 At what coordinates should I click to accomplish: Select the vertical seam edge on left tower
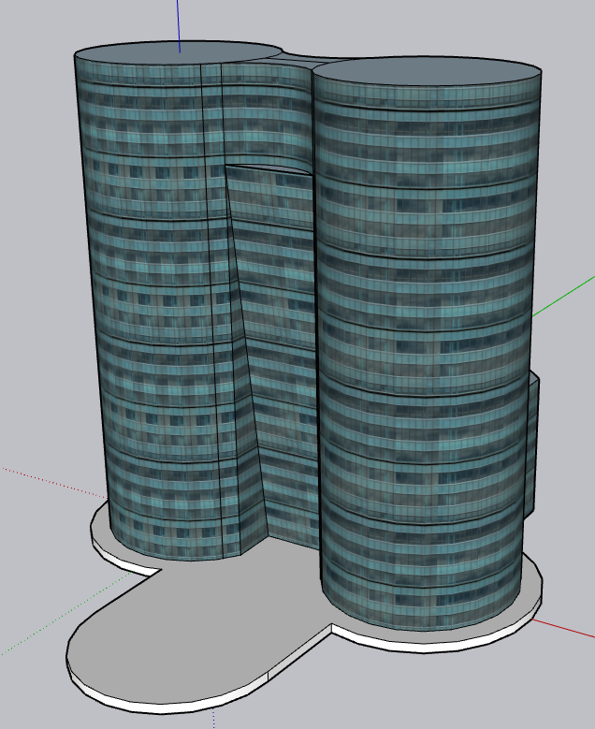coord(204,281)
